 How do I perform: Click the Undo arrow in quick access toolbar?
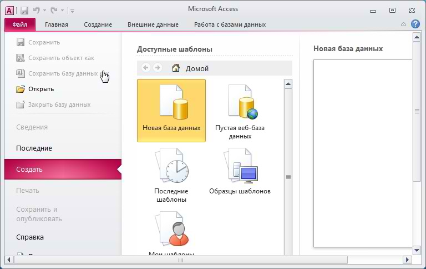pyautogui.click(x=37, y=11)
